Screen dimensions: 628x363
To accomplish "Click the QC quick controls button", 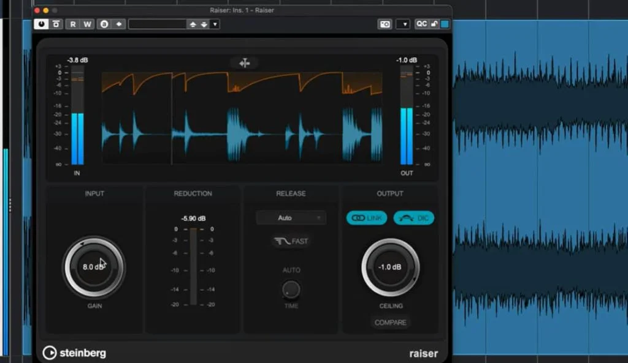I will click(421, 24).
